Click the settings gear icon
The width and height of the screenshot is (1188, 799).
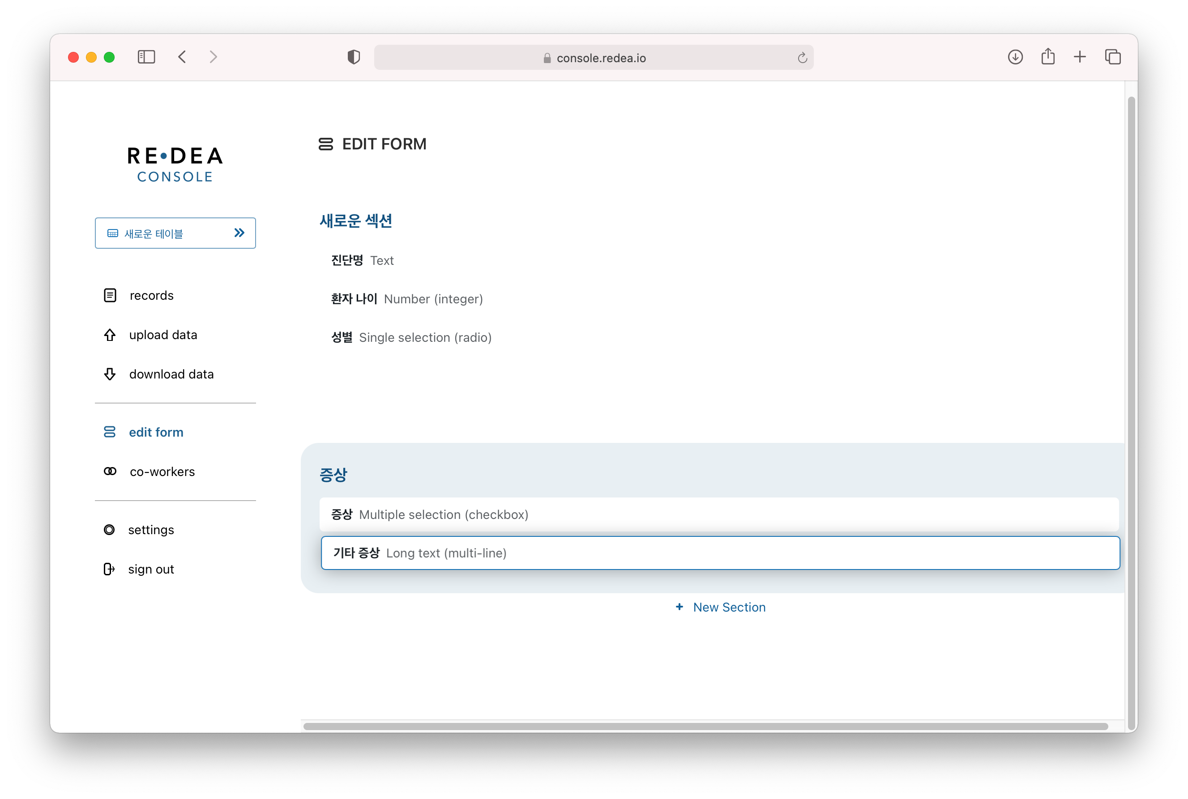109,530
